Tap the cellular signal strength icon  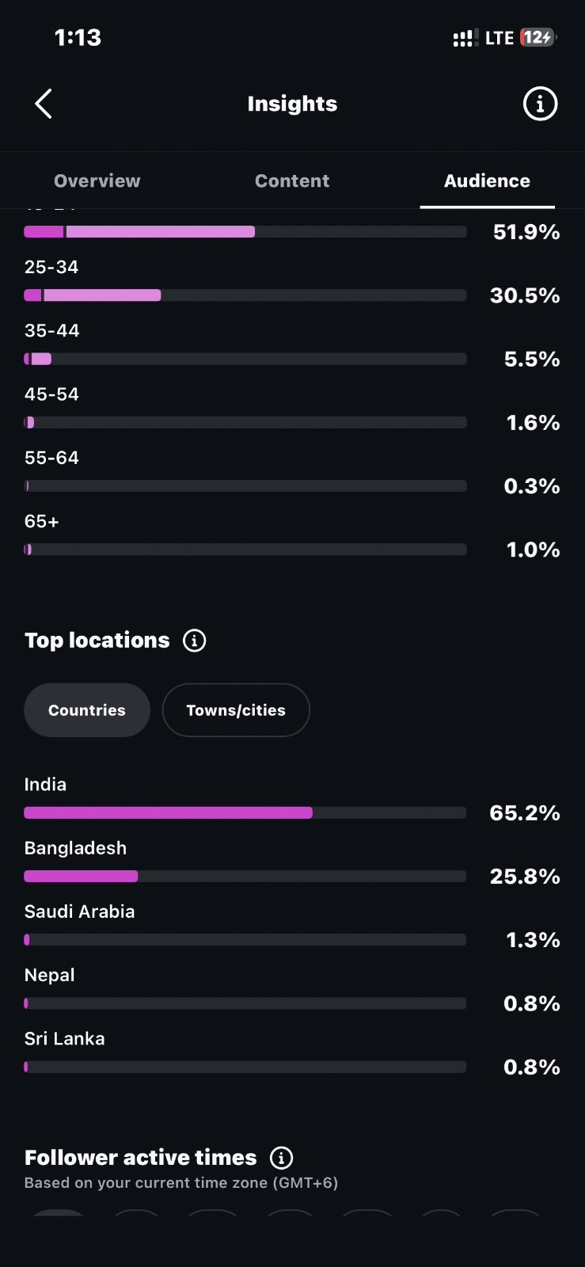pyautogui.click(x=465, y=38)
